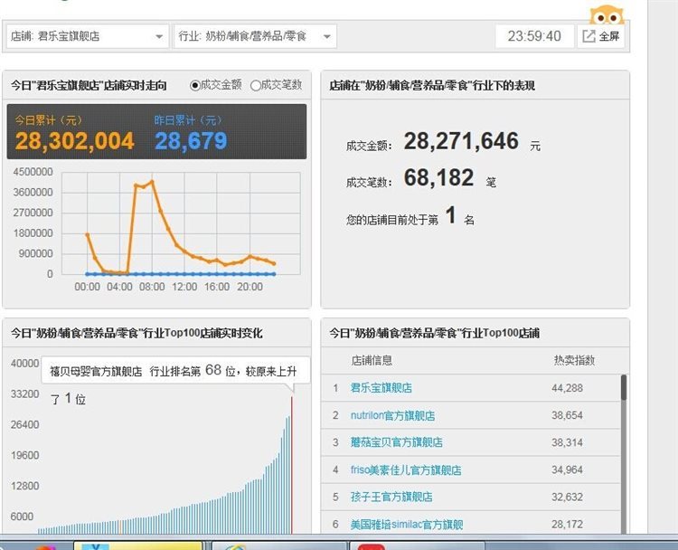Open the 蘑菇宝贝官方旗舰店 link
This screenshot has width=678, height=550.
coord(397,442)
